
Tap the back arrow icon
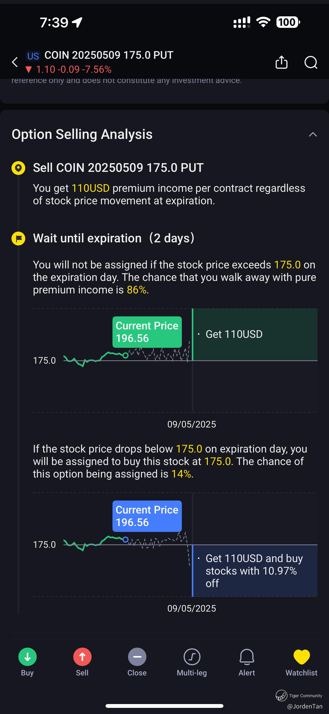(15, 62)
